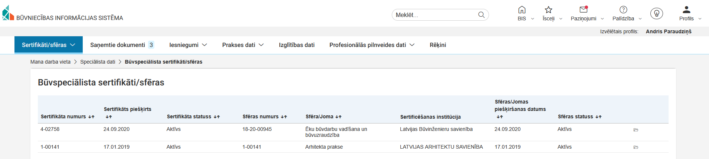The height and width of the screenshot is (159, 709).
Task: Click the search magnifier icon
Action: click(x=481, y=15)
